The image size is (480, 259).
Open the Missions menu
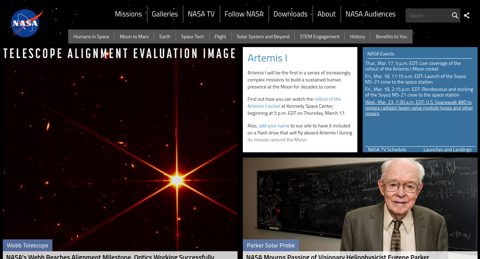(x=128, y=14)
